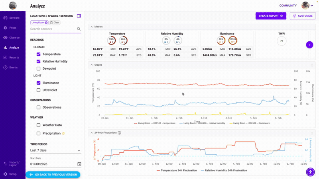Click into the Search sensors field
Image resolution: width=319 pixels, height=179 pixels.
pyautogui.click(x=52, y=29)
